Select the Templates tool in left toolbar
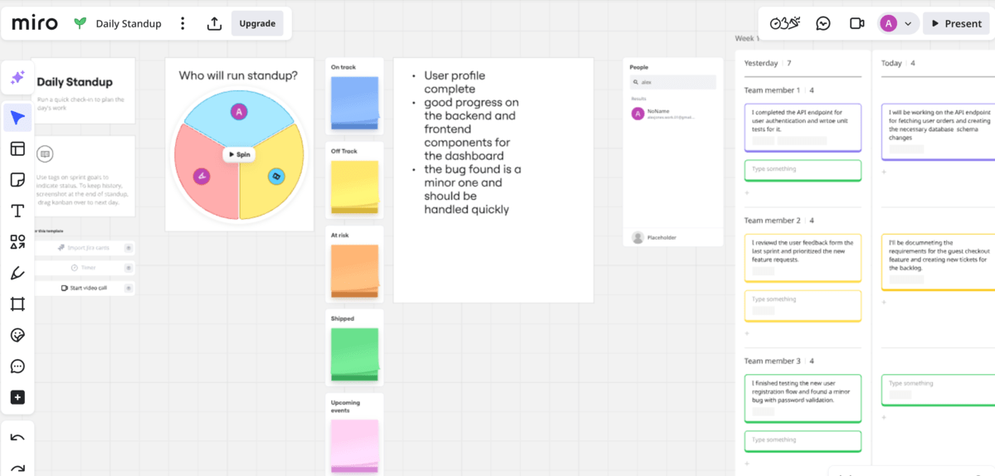The height and width of the screenshot is (476, 995). pyautogui.click(x=17, y=149)
